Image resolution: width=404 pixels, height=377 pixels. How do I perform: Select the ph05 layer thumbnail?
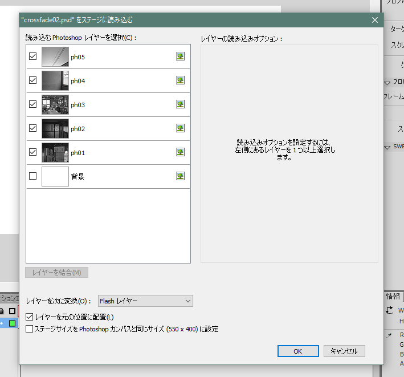coord(55,56)
